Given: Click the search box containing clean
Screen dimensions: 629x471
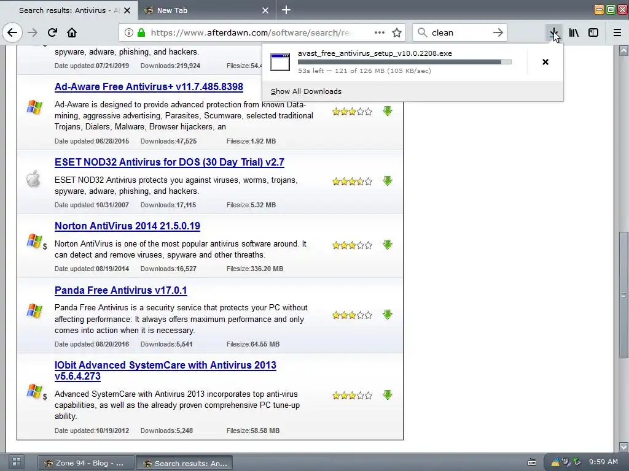Looking at the screenshot, I should (x=459, y=33).
